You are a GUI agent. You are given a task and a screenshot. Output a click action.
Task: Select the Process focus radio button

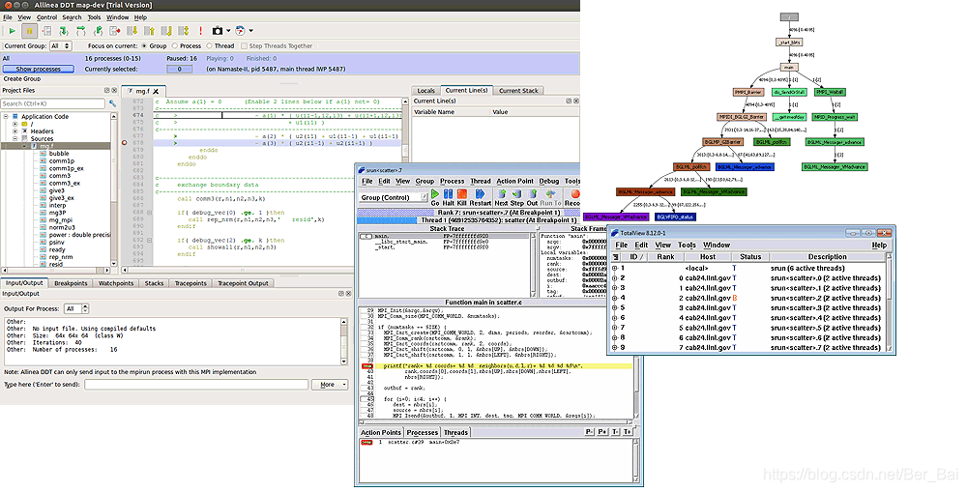pyautogui.click(x=175, y=45)
